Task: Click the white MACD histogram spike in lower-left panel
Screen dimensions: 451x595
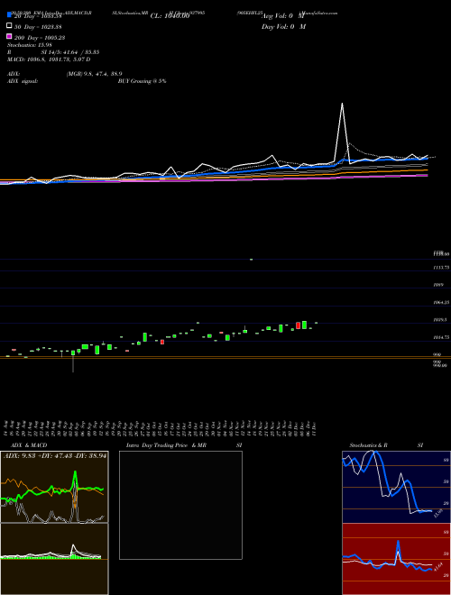Action: coord(73,551)
